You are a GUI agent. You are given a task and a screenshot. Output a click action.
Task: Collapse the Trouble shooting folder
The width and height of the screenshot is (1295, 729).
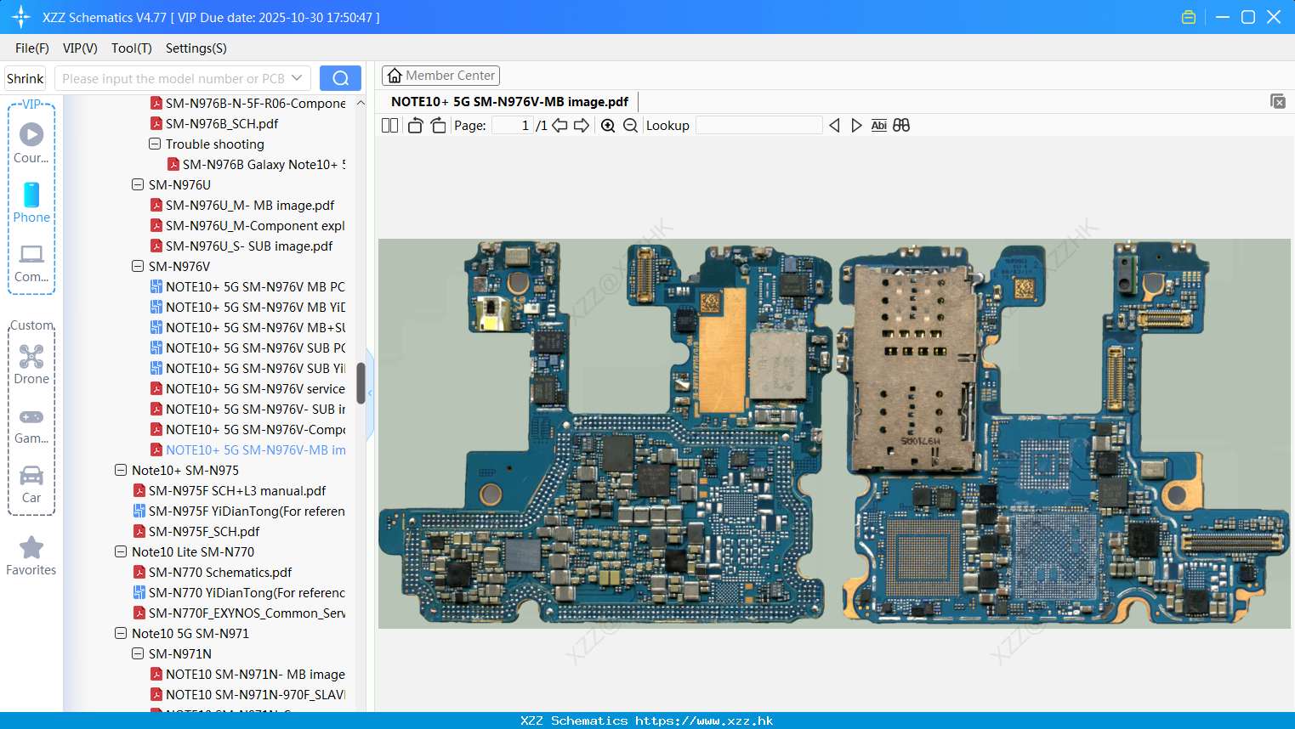pos(155,144)
